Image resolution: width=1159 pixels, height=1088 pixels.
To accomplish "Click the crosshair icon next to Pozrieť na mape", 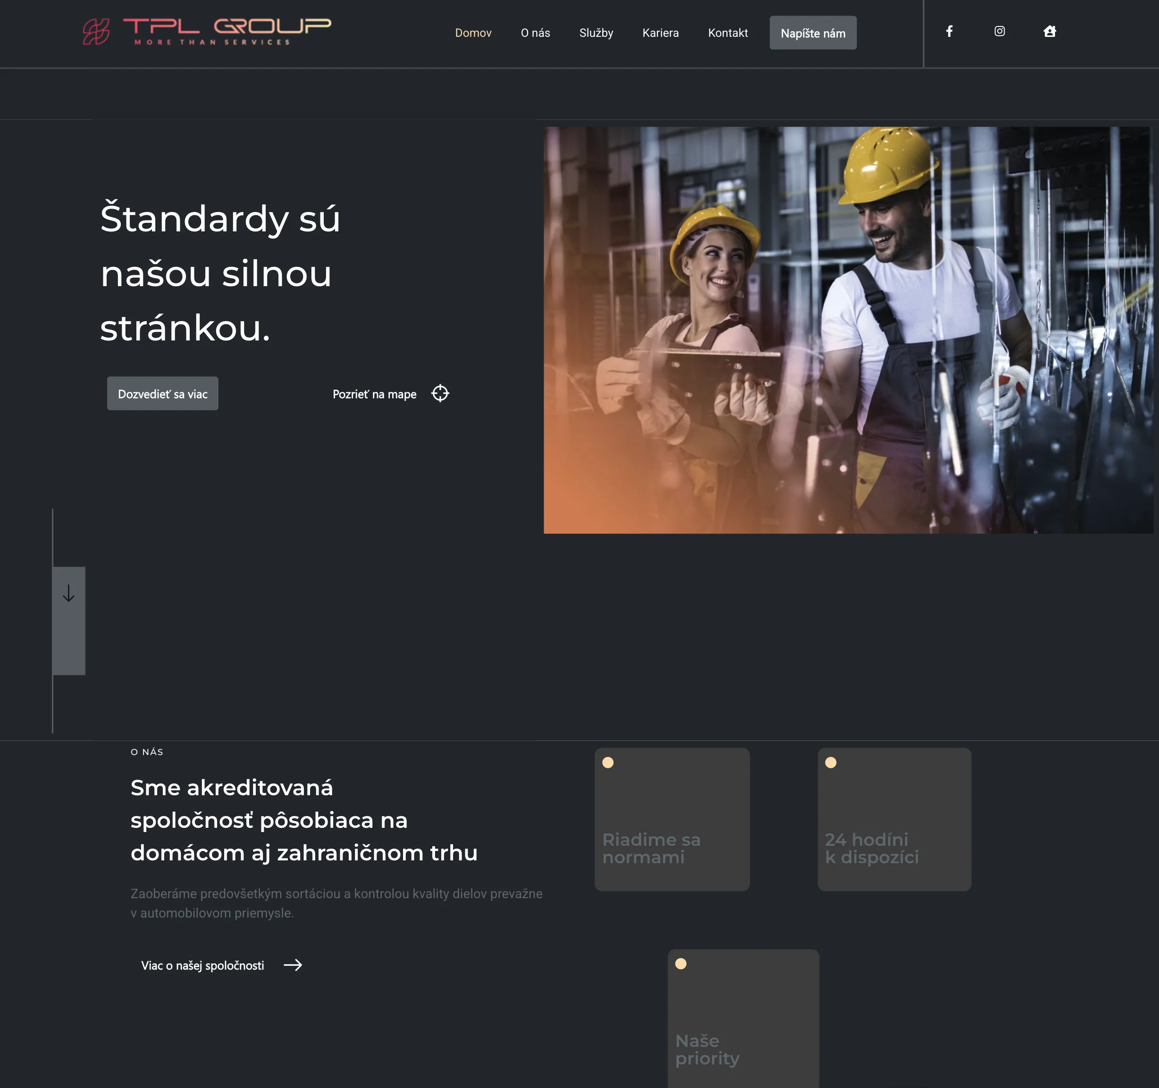I will tap(441, 393).
